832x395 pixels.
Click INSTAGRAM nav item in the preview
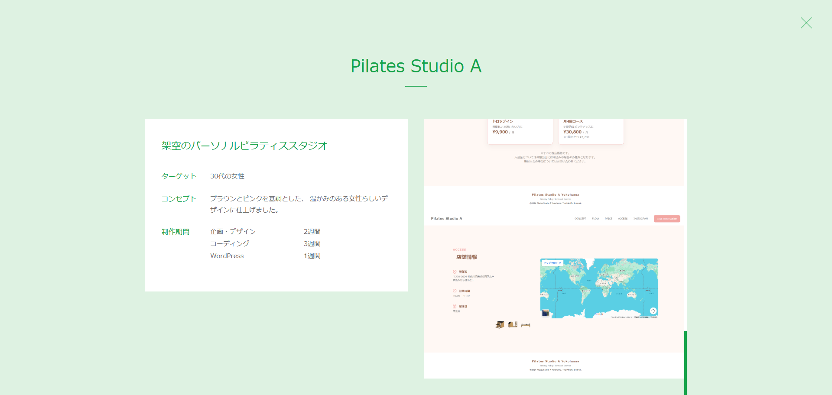point(640,219)
